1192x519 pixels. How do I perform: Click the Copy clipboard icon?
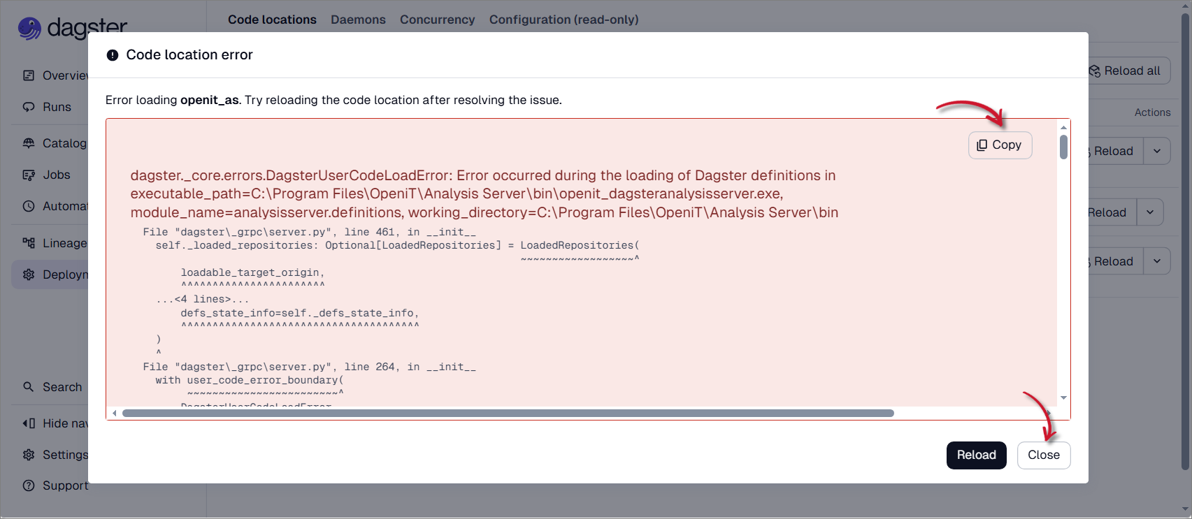point(982,145)
